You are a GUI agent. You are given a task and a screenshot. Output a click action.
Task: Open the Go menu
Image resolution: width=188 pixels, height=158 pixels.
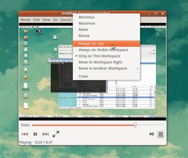pyautogui.click(x=55, y=20)
